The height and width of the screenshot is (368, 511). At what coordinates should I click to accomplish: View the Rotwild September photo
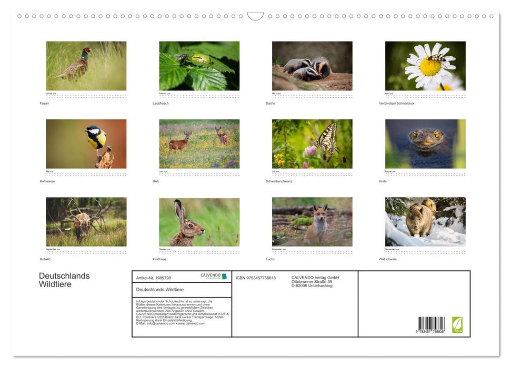pyautogui.click(x=86, y=221)
